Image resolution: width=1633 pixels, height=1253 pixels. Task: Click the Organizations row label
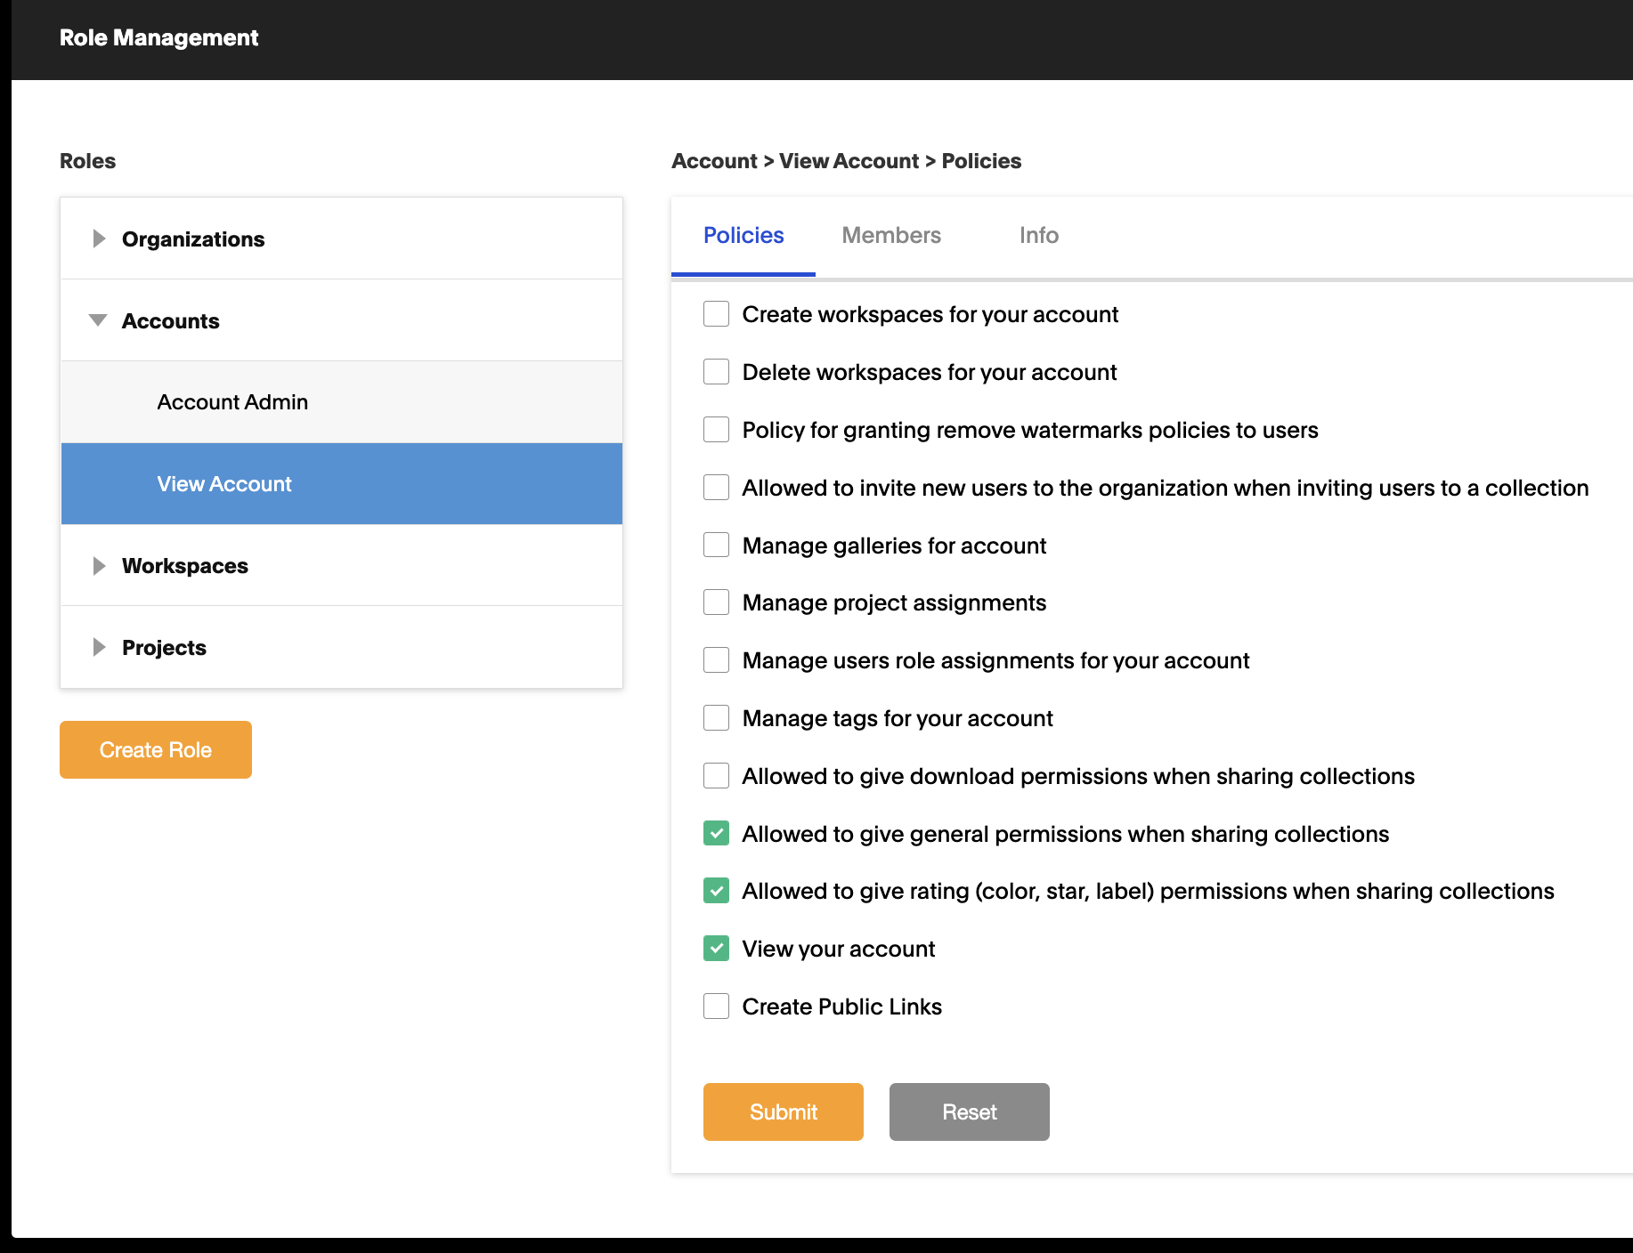point(193,239)
